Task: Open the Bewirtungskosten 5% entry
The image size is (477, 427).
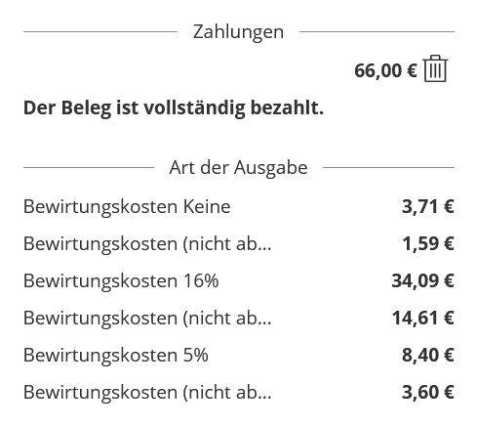Action: [116, 355]
